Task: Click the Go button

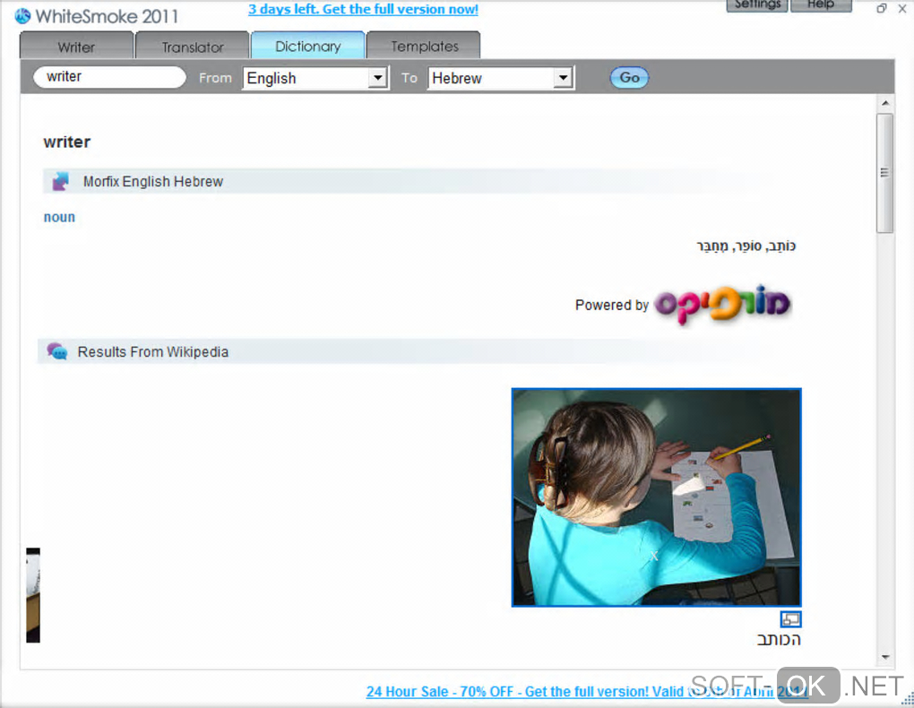Action: pos(629,78)
